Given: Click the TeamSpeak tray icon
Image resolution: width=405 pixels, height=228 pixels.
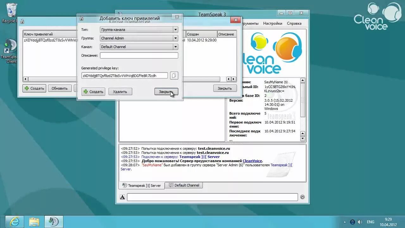Looking at the screenshot, I should [353, 222].
